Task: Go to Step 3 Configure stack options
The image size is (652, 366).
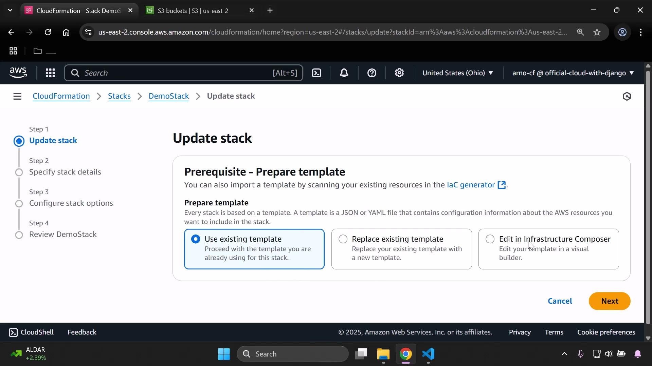Action: (x=71, y=203)
